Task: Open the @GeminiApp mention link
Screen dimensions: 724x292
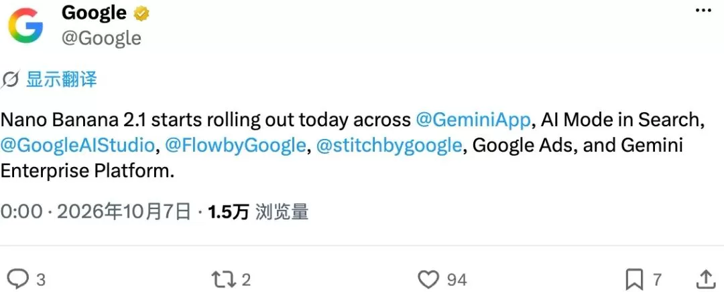Action: (473, 120)
